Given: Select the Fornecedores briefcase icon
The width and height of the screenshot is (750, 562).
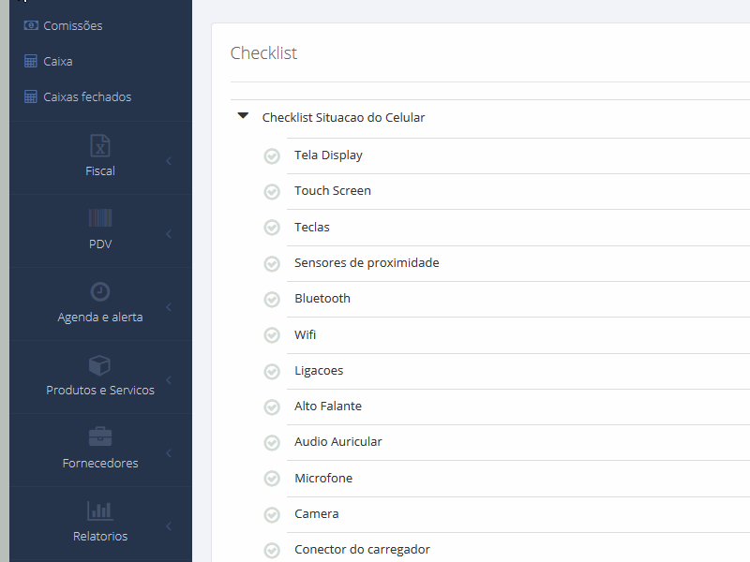Looking at the screenshot, I should [x=99, y=438].
